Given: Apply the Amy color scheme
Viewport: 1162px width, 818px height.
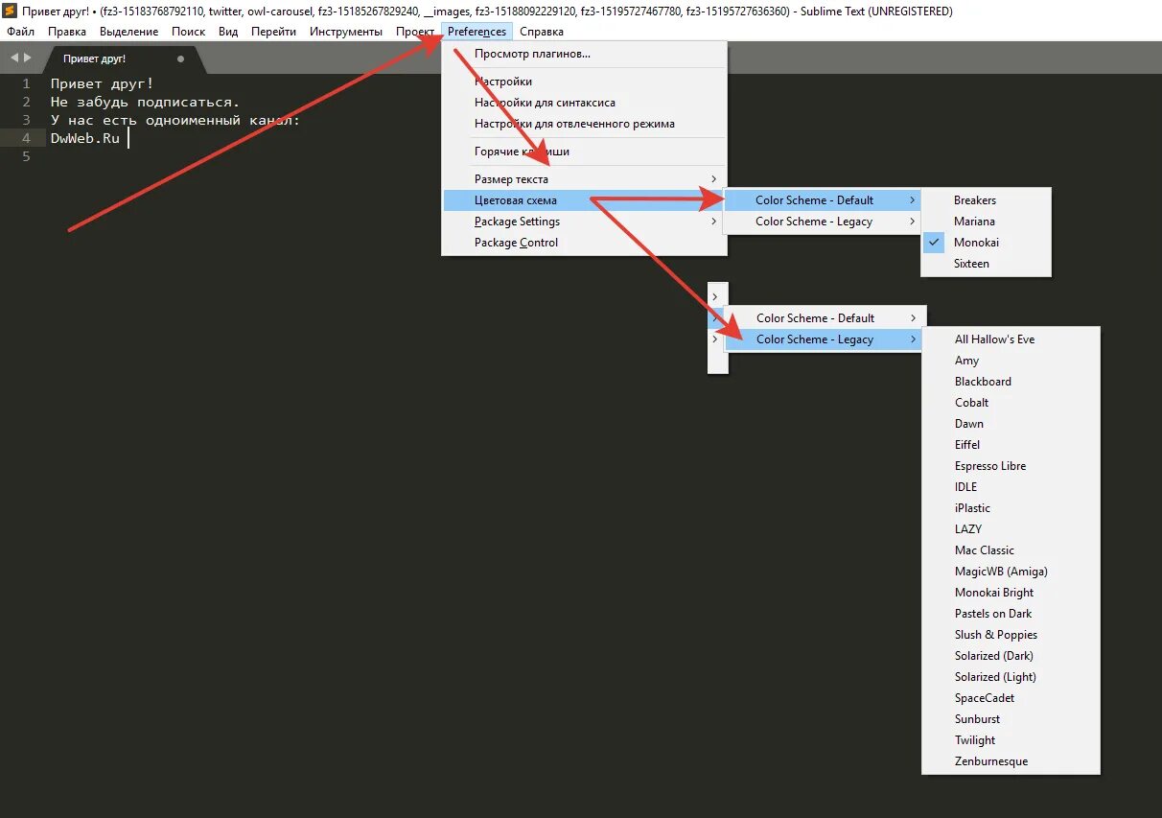Looking at the screenshot, I should tap(1011, 361).
